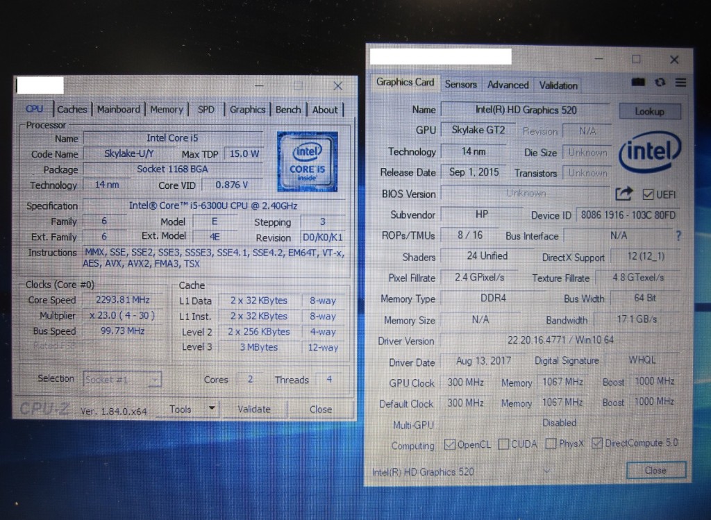Click the Memory Type value DDR4

point(493,299)
